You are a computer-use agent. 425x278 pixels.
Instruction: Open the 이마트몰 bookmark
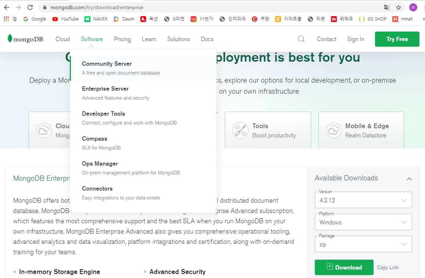(288, 19)
